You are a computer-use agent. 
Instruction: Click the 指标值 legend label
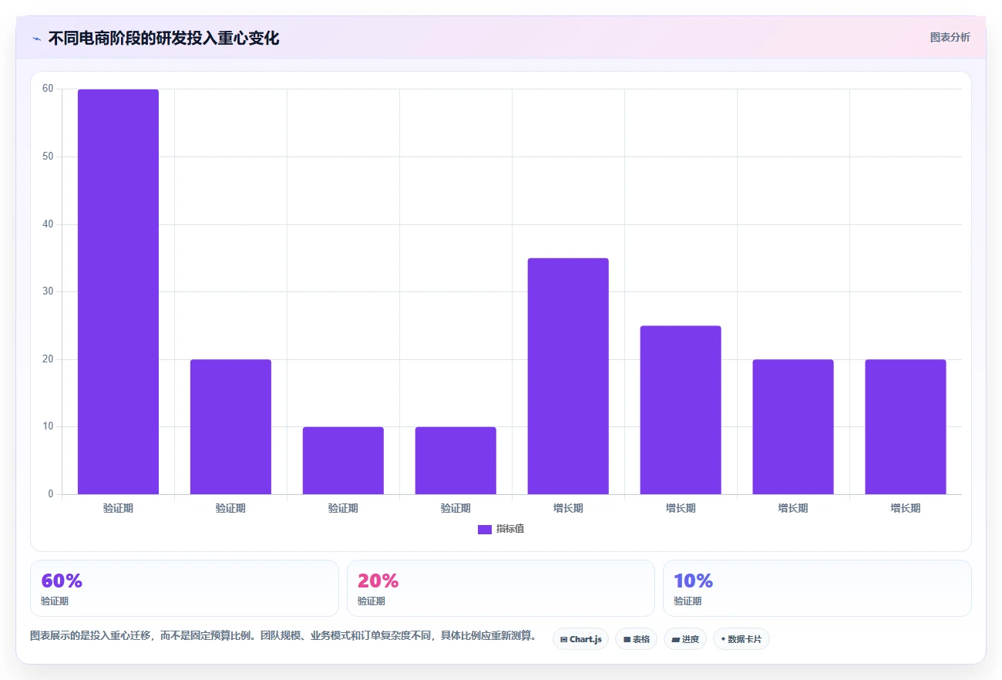click(x=509, y=529)
